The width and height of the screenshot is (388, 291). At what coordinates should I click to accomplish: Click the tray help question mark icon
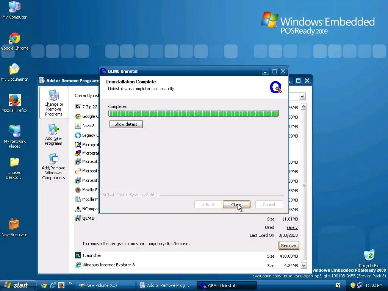click(338, 285)
